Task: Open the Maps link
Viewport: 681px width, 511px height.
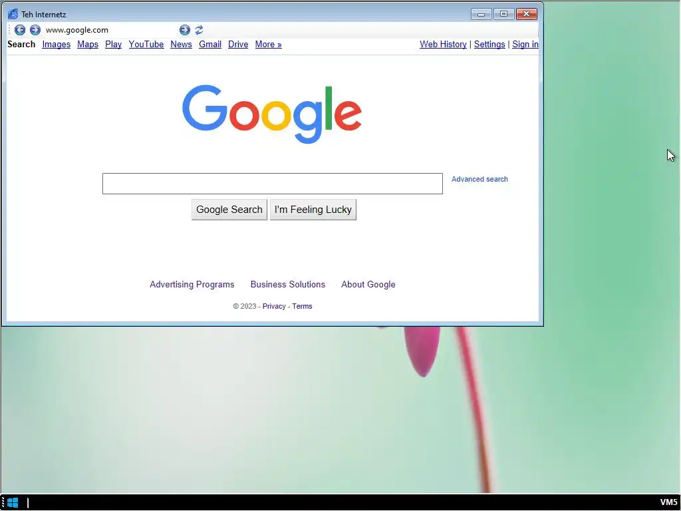Action: tap(88, 45)
